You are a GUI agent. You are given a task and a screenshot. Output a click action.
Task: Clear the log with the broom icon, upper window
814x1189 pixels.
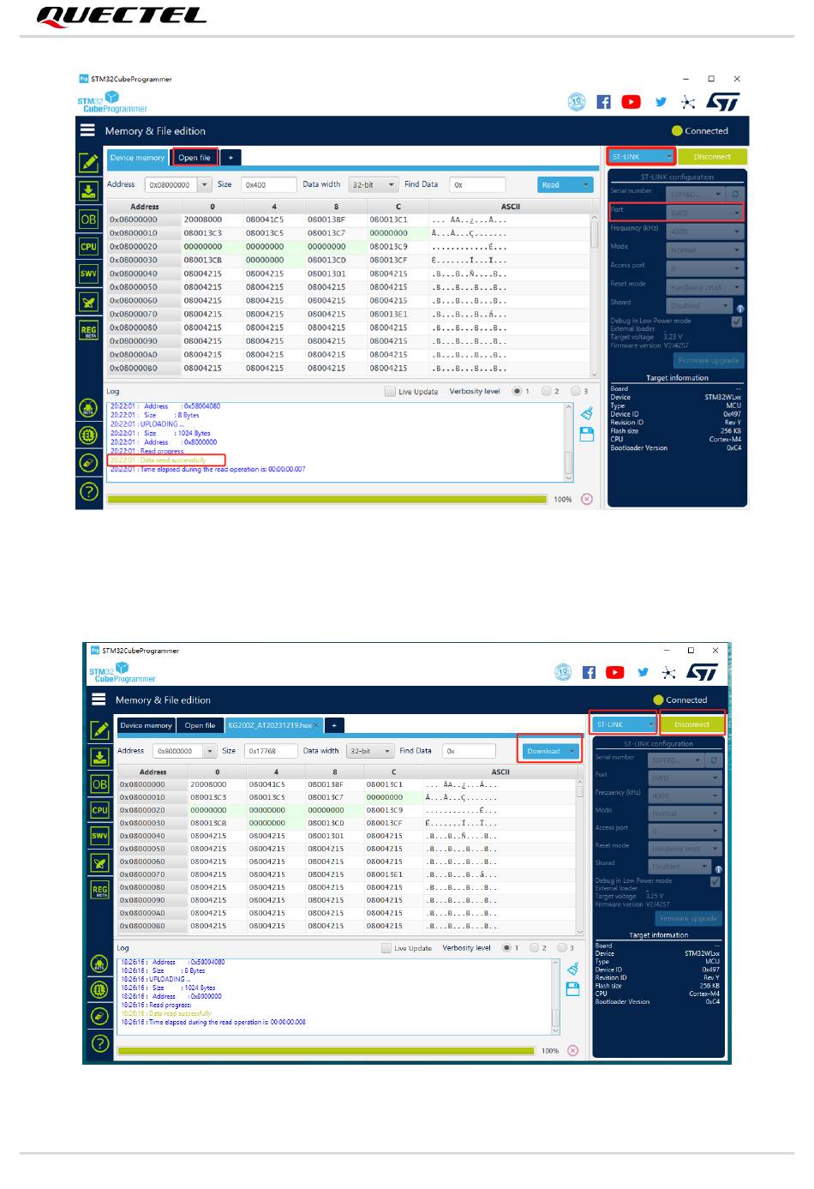tap(587, 414)
